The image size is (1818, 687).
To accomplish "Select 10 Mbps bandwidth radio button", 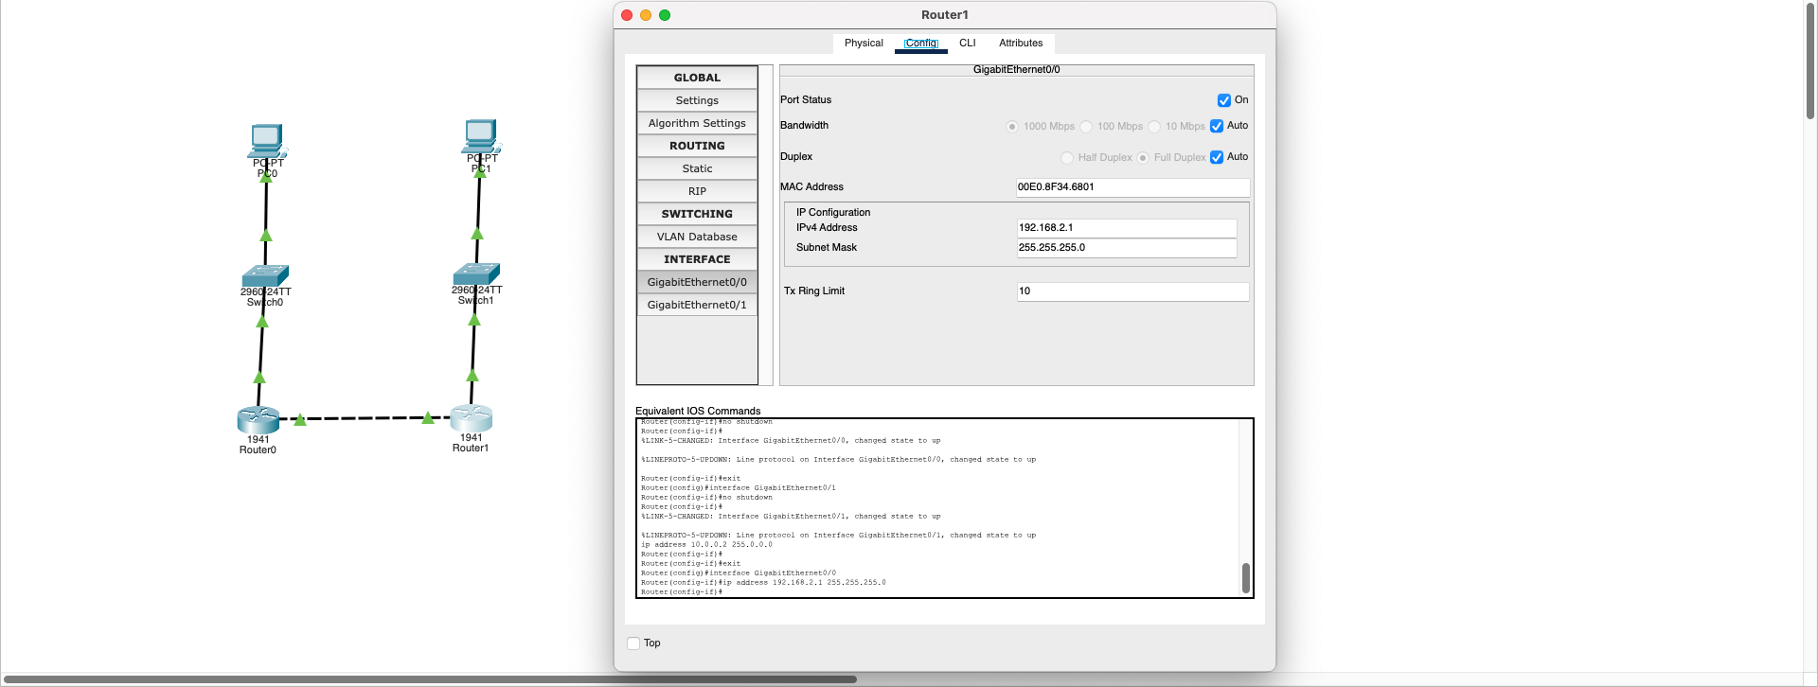I will [1154, 127].
